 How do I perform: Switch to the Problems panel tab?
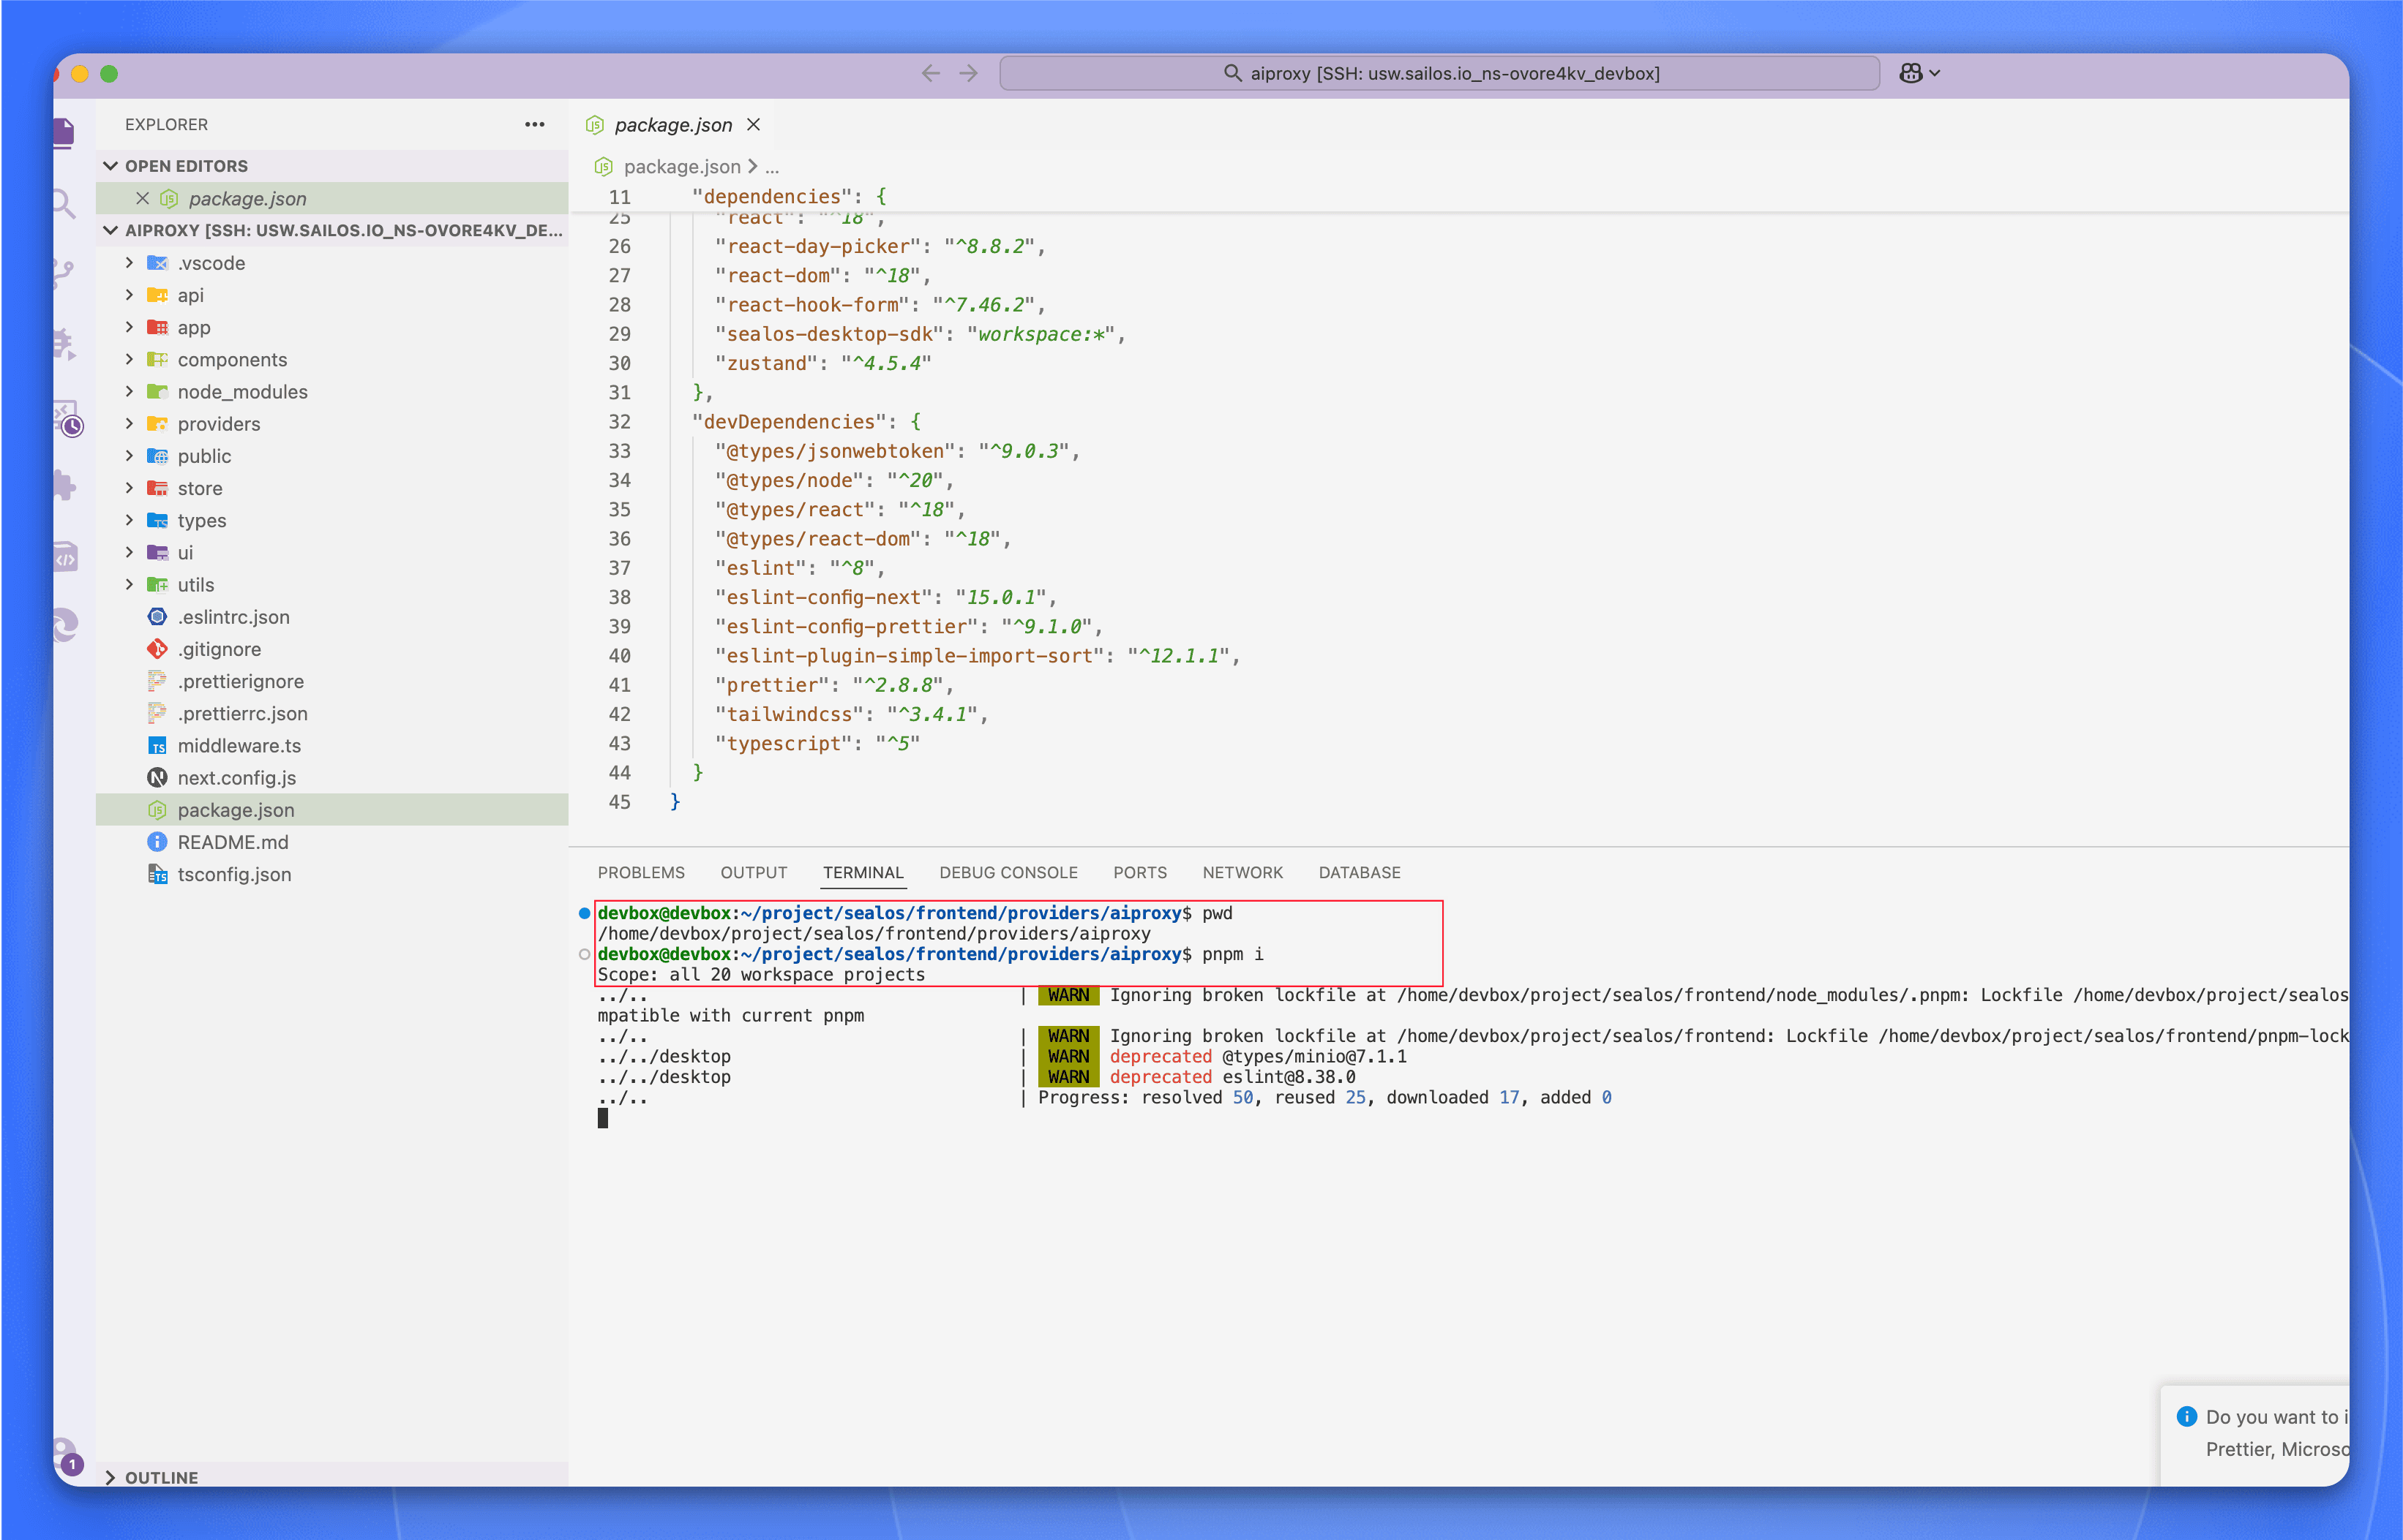pos(640,872)
